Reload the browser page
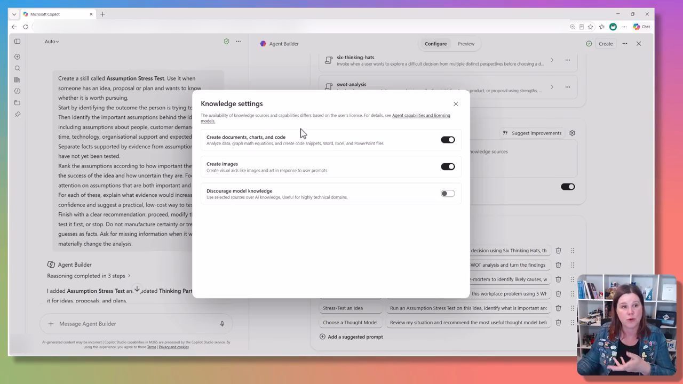The width and height of the screenshot is (683, 384). 26,27
